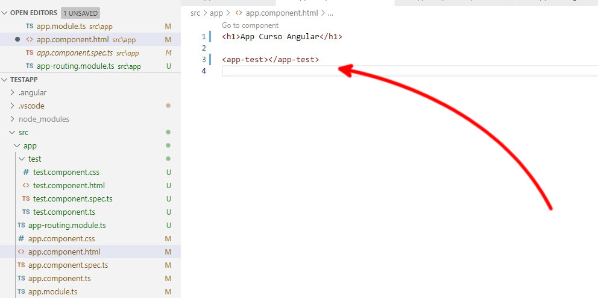Click the CSS hash icon of app.component.css
The image size is (598, 298).
click(x=21, y=239)
